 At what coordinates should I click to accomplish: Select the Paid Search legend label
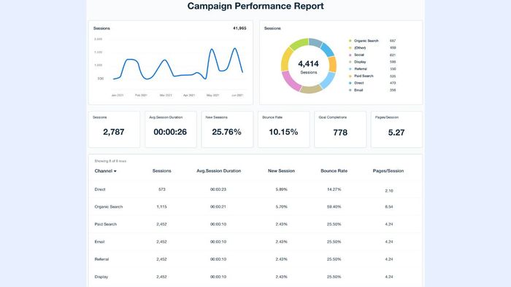pos(364,76)
